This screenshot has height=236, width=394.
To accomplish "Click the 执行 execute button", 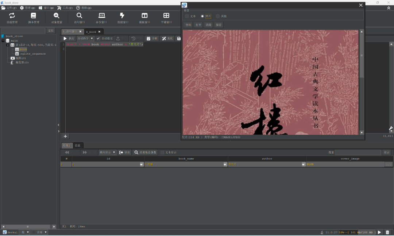I will tap(69, 39).
